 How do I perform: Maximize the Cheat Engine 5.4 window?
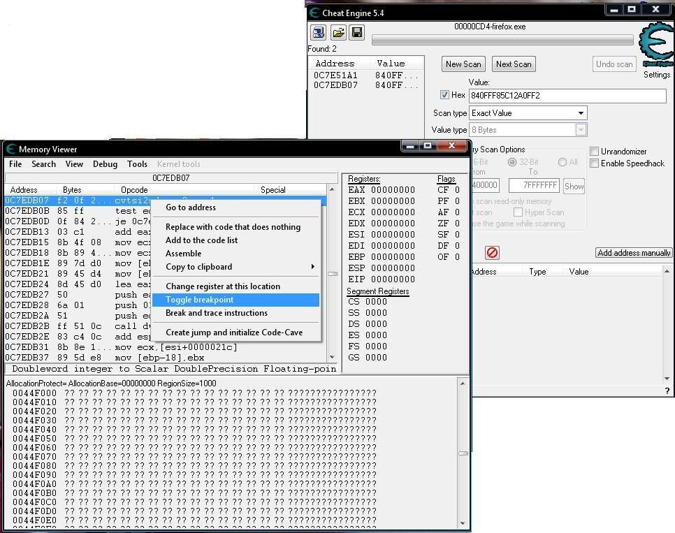pos(632,10)
